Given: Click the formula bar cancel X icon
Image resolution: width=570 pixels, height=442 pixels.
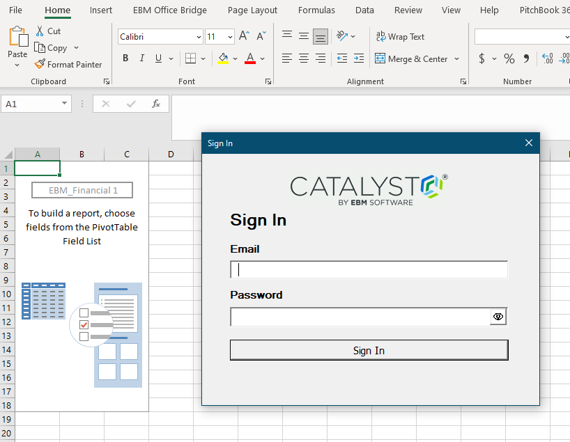Looking at the screenshot, I should point(106,104).
